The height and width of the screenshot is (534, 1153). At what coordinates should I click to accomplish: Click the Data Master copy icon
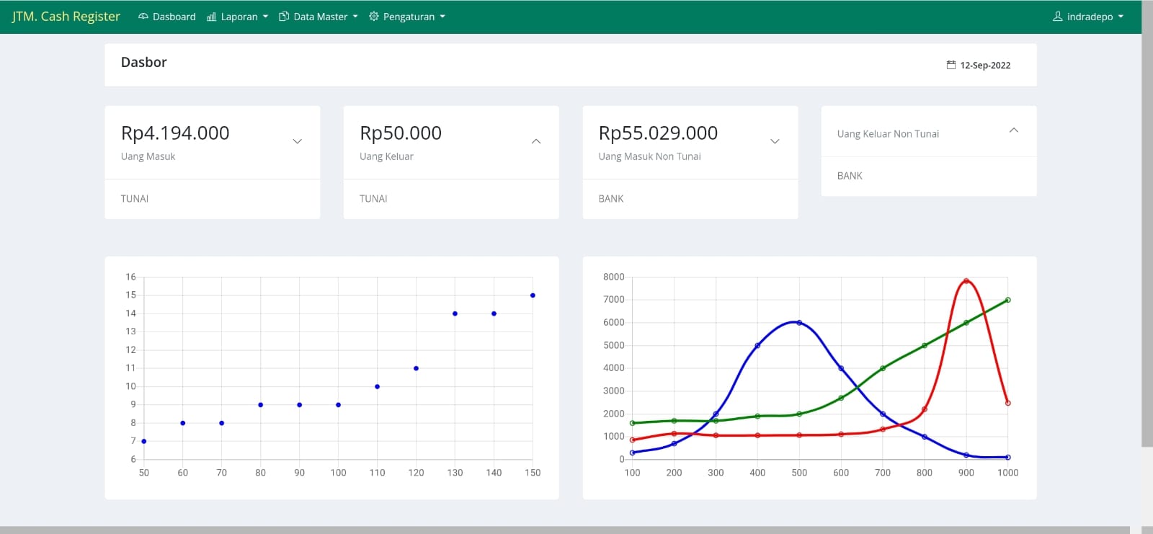click(284, 17)
